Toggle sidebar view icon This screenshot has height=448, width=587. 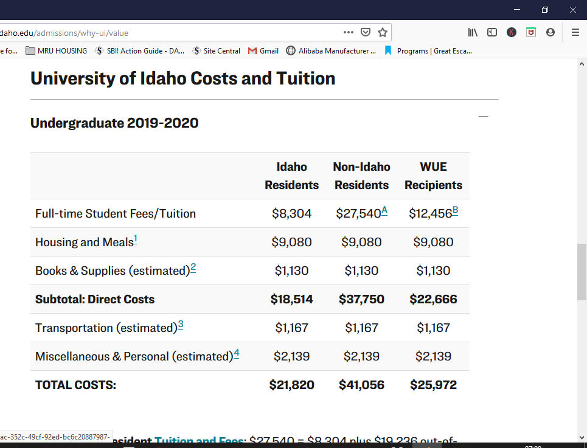[x=492, y=33]
